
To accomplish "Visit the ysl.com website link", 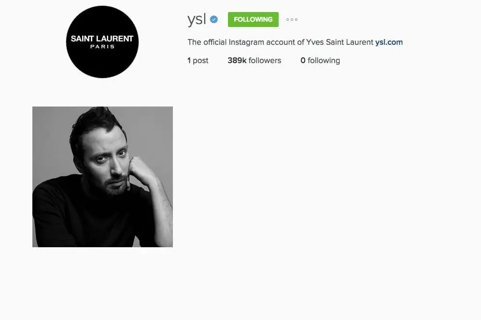I will coord(389,42).
